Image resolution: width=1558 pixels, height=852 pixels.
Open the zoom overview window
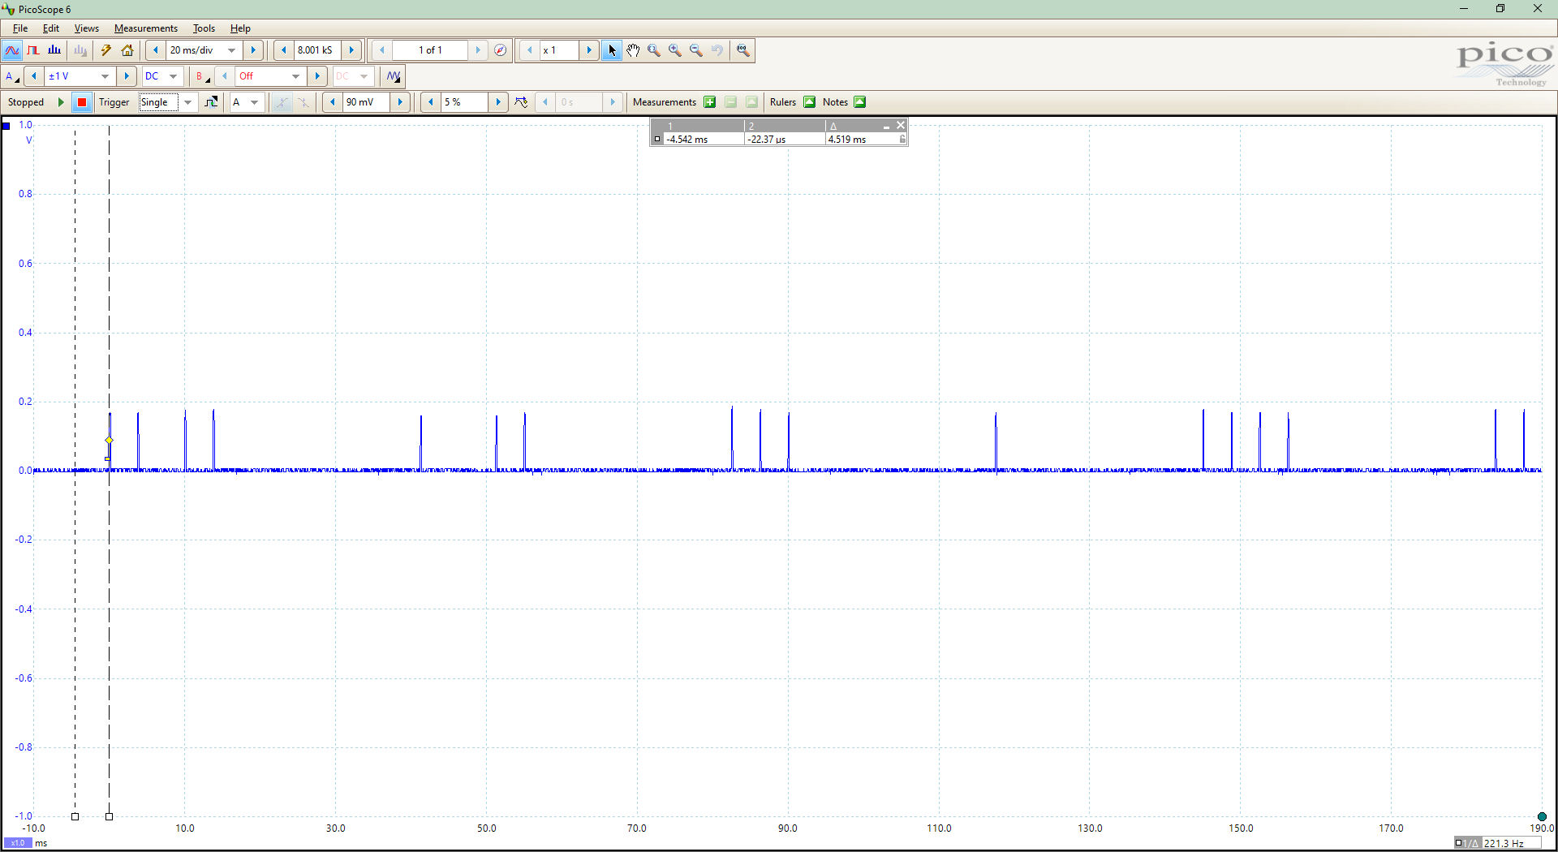742,50
